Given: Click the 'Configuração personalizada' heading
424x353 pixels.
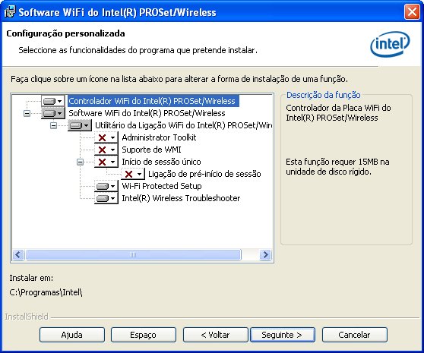Looking at the screenshot, I should 65,33.
